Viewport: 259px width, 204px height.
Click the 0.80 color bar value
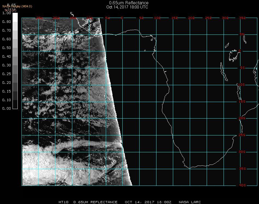click(7, 22)
